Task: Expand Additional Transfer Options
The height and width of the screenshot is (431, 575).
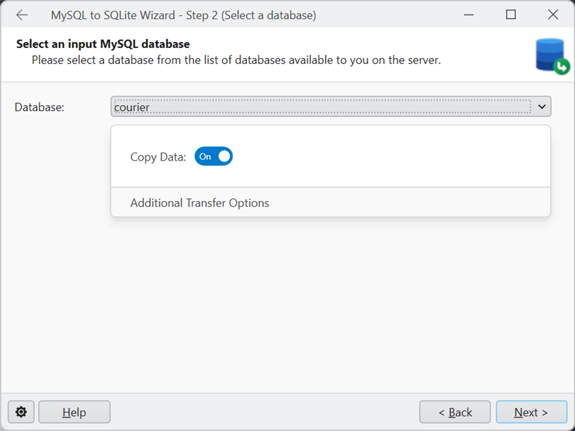Action: [200, 203]
